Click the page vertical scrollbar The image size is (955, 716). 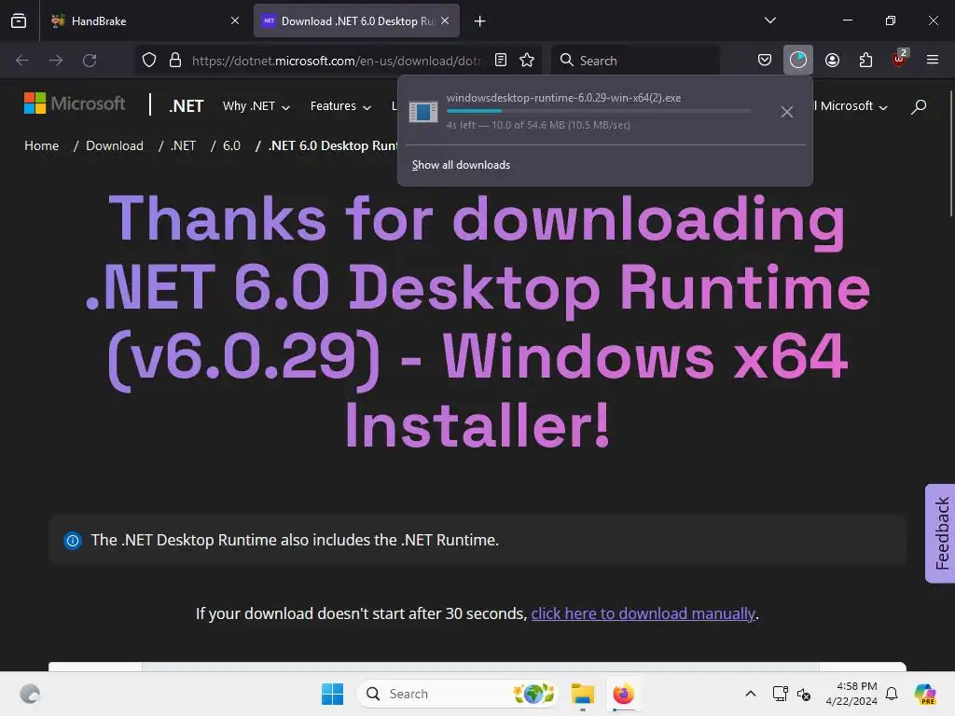[951, 153]
